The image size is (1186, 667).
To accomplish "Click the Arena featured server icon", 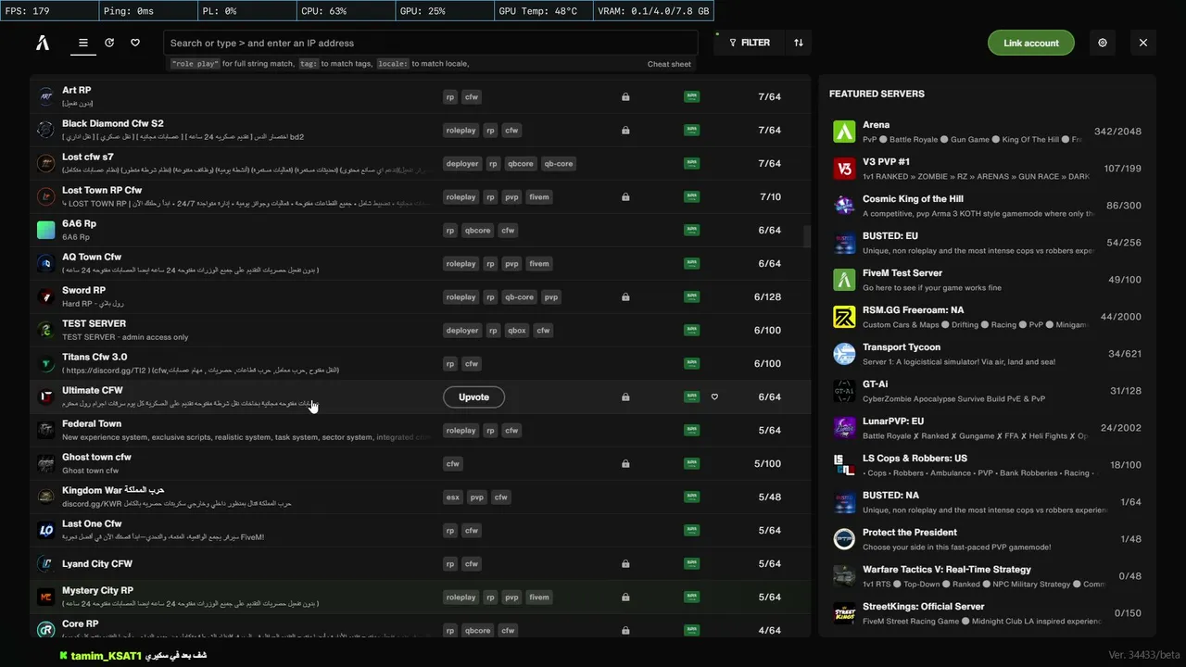I will point(844,132).
